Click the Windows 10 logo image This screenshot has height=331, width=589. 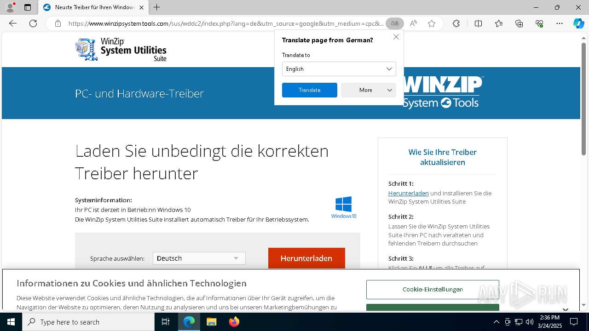pos(344,207)
